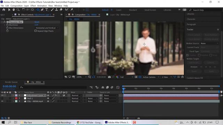Open the composition mini-flowchart icon in the timeline

91,87
